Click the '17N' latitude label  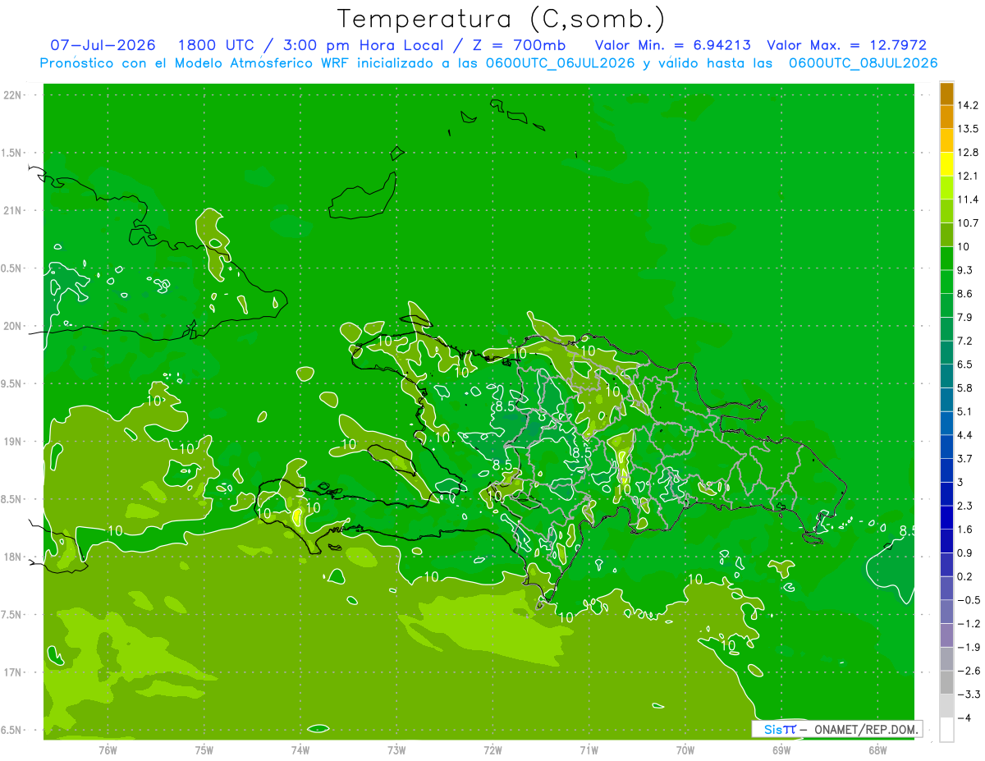[x=12, y=672]
